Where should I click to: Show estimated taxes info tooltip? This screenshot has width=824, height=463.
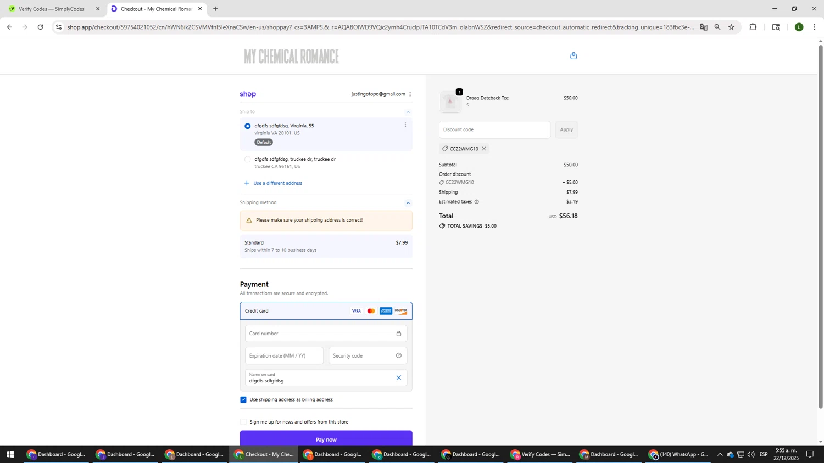[476, 202]
